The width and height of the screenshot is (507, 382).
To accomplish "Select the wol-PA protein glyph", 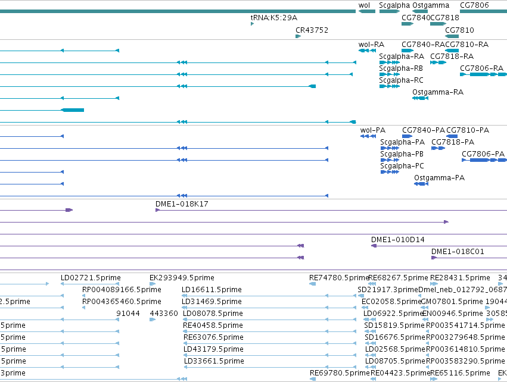I will pyautogui.click(x=368, y=136).
